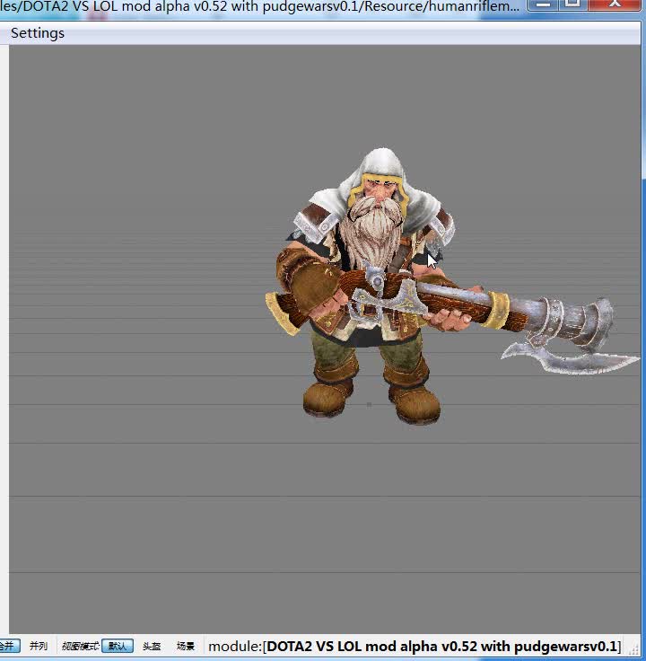Open the Settings menu

pos(38,33)
